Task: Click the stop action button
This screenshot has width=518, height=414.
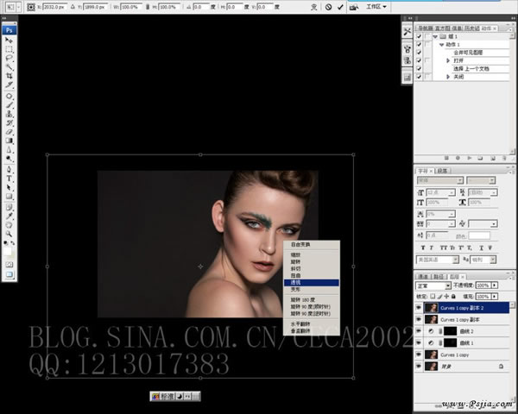Action: coord(446,158)
